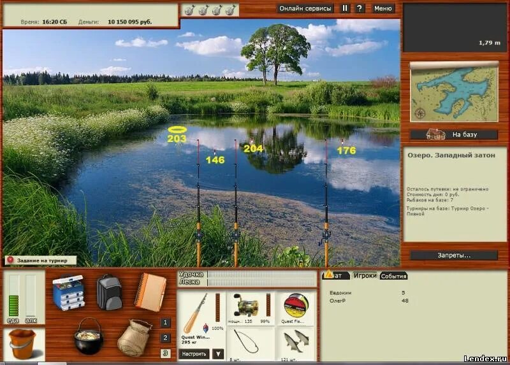
Task: Open the Меню menu
Action: point(383,8)
